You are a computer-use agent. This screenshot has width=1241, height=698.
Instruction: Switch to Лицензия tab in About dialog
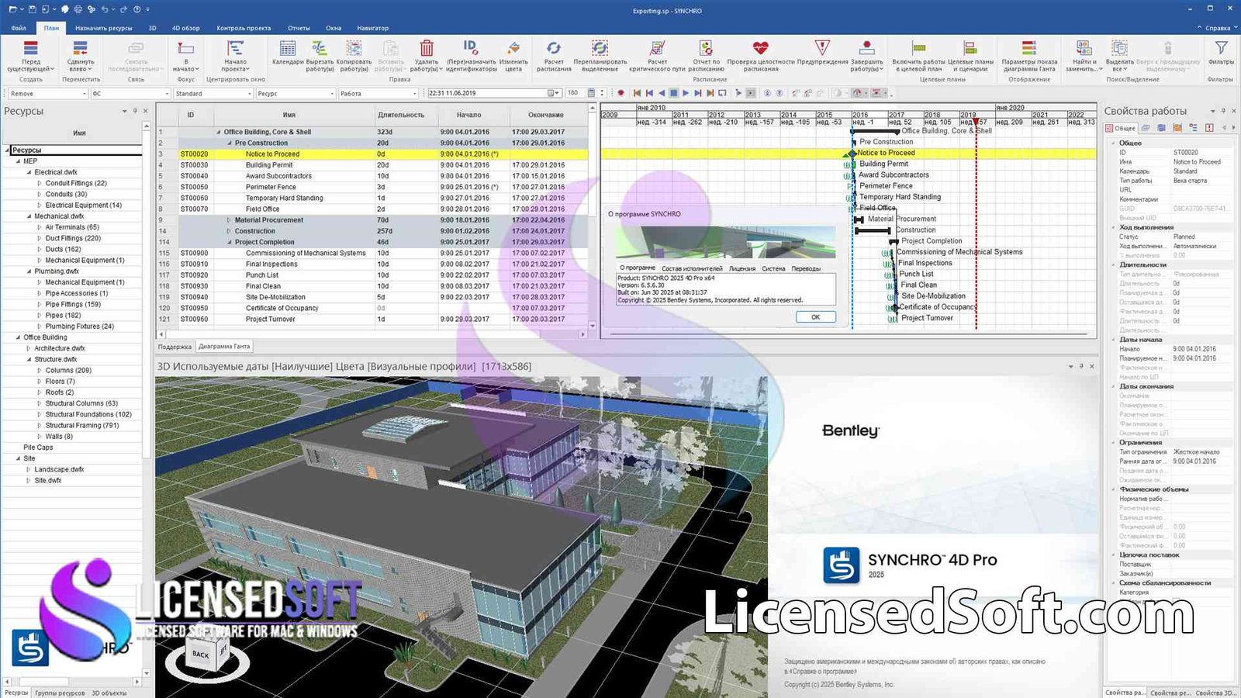click(x=741, y=268)
